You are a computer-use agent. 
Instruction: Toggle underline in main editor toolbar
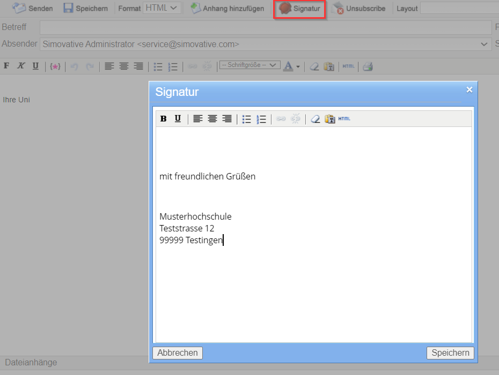pyautogui.click(x=35, y=66)
